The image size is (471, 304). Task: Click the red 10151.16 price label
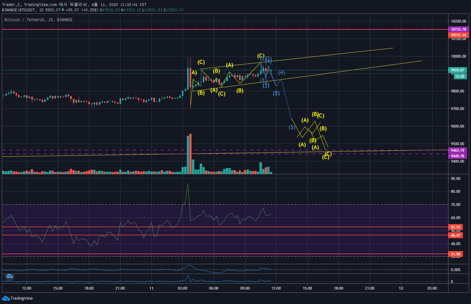pyautogui.click(x=458, y=35)
